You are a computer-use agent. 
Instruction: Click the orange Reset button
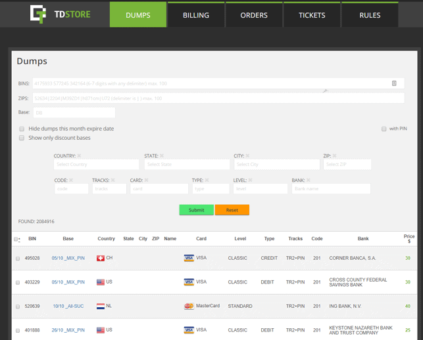pos(232,210)
